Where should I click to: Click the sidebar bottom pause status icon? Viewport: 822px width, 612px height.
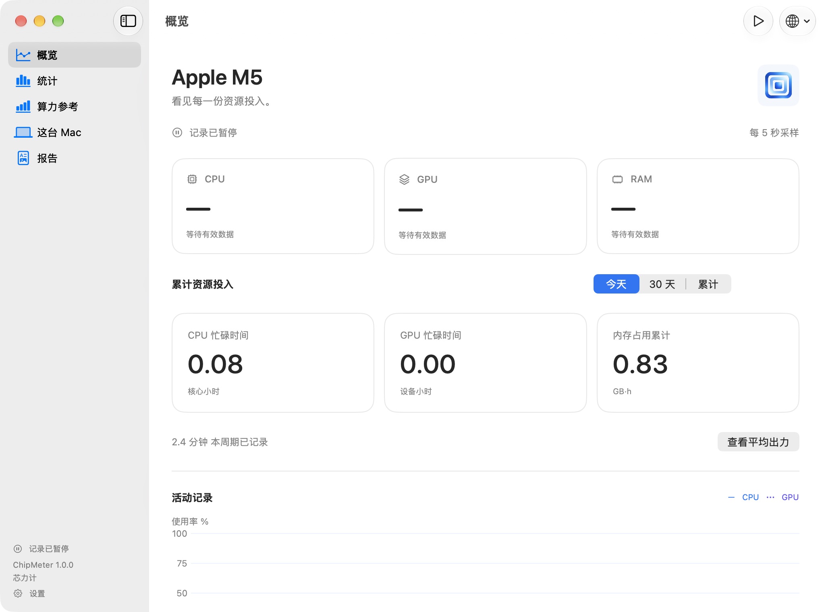(x=18, y=549)
